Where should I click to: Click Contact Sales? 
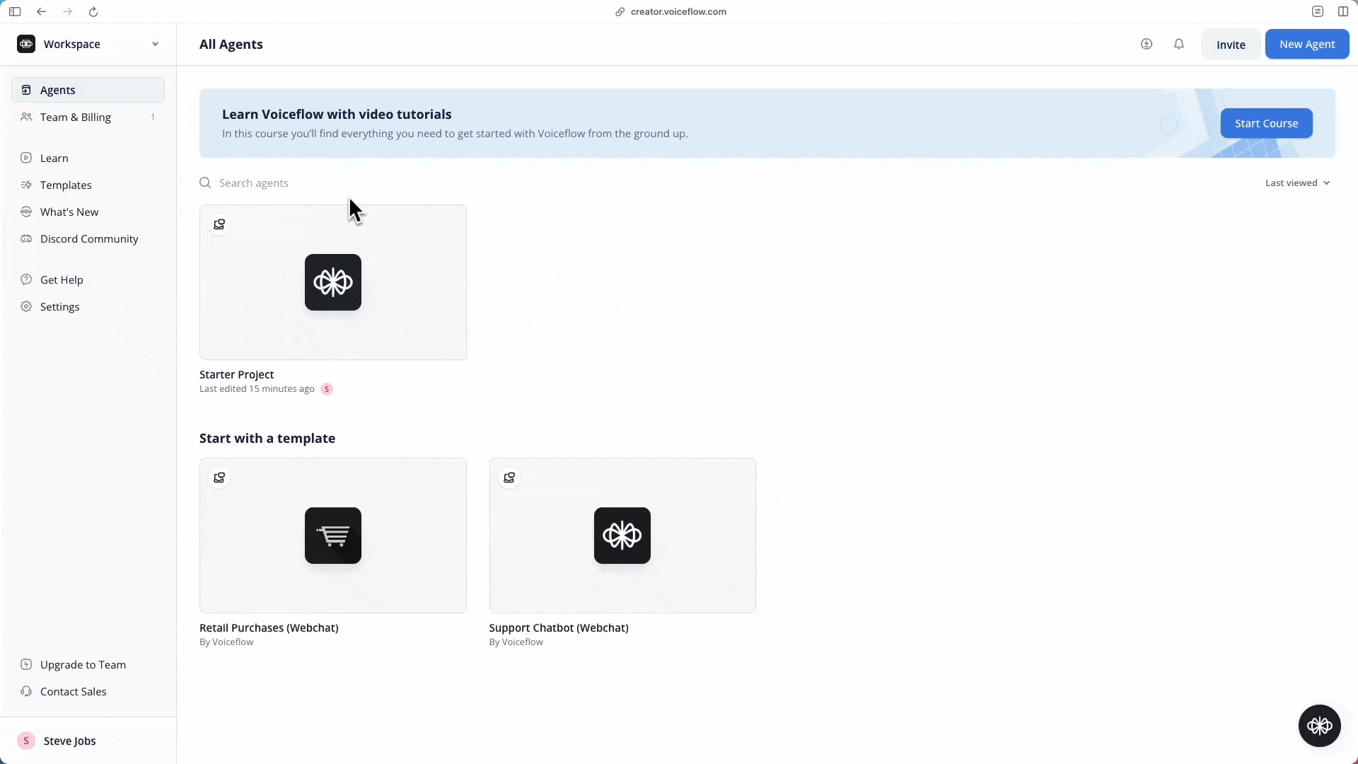point(88,691)
